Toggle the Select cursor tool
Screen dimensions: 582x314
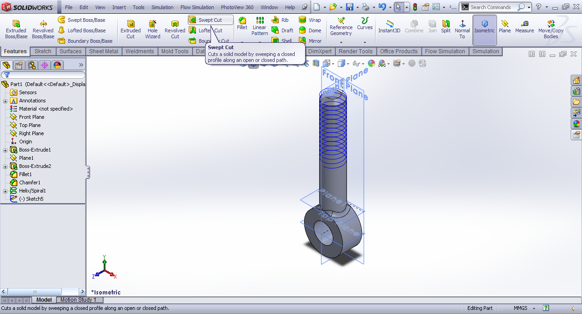tap(399, 7)
